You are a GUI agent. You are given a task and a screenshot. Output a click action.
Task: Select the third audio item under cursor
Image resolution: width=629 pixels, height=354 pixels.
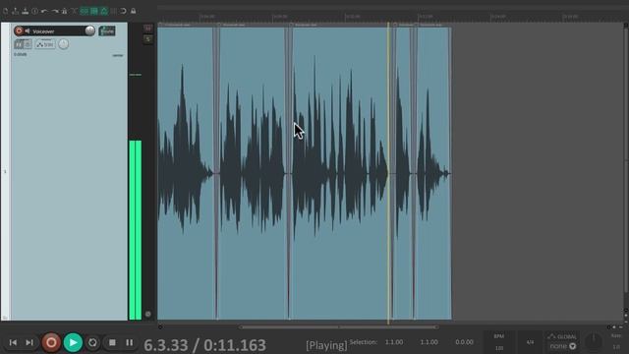coord(340,173)
